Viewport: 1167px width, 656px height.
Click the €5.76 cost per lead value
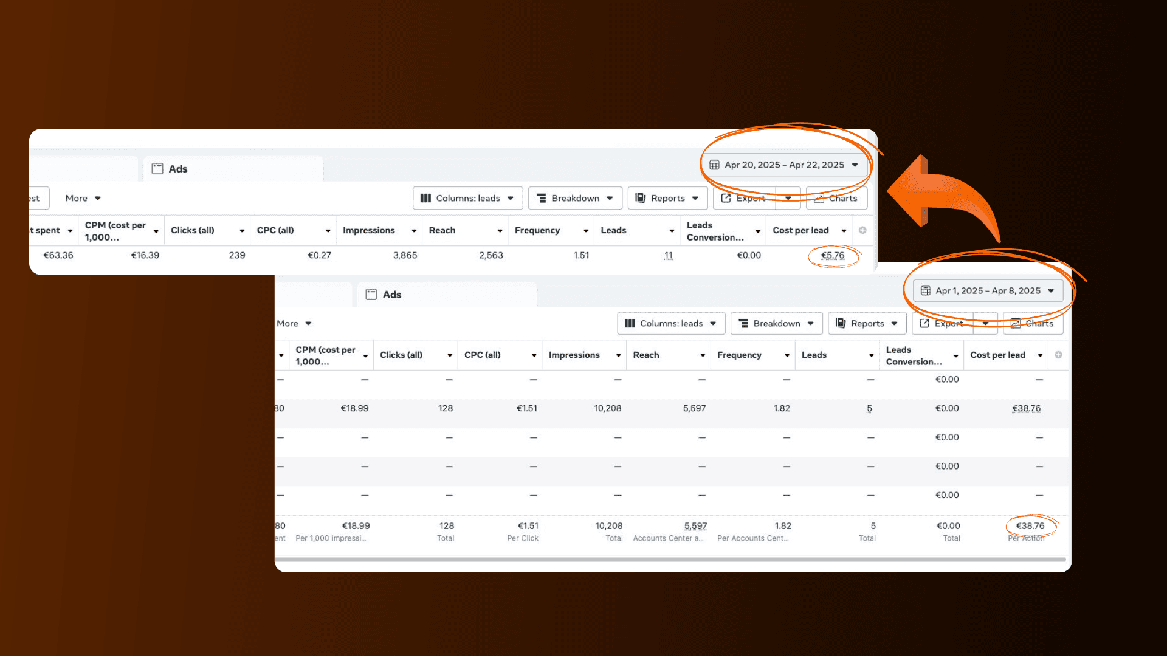click(x=832, y=256)
